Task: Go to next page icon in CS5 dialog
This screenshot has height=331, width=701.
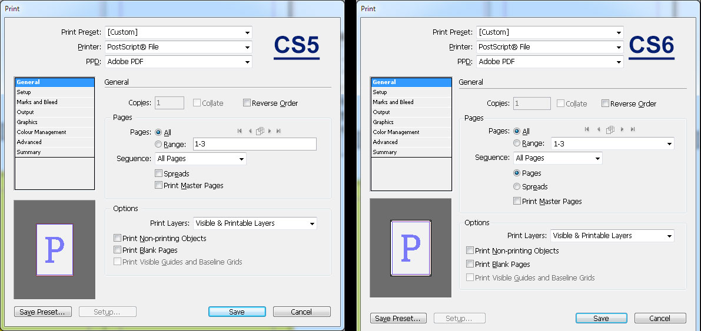Action: click(270, 131)
